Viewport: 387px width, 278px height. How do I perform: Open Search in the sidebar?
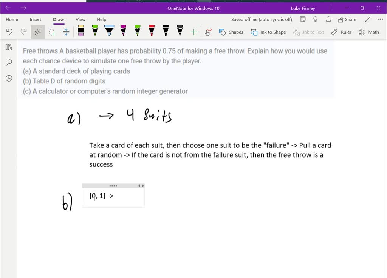click(8, 62)
